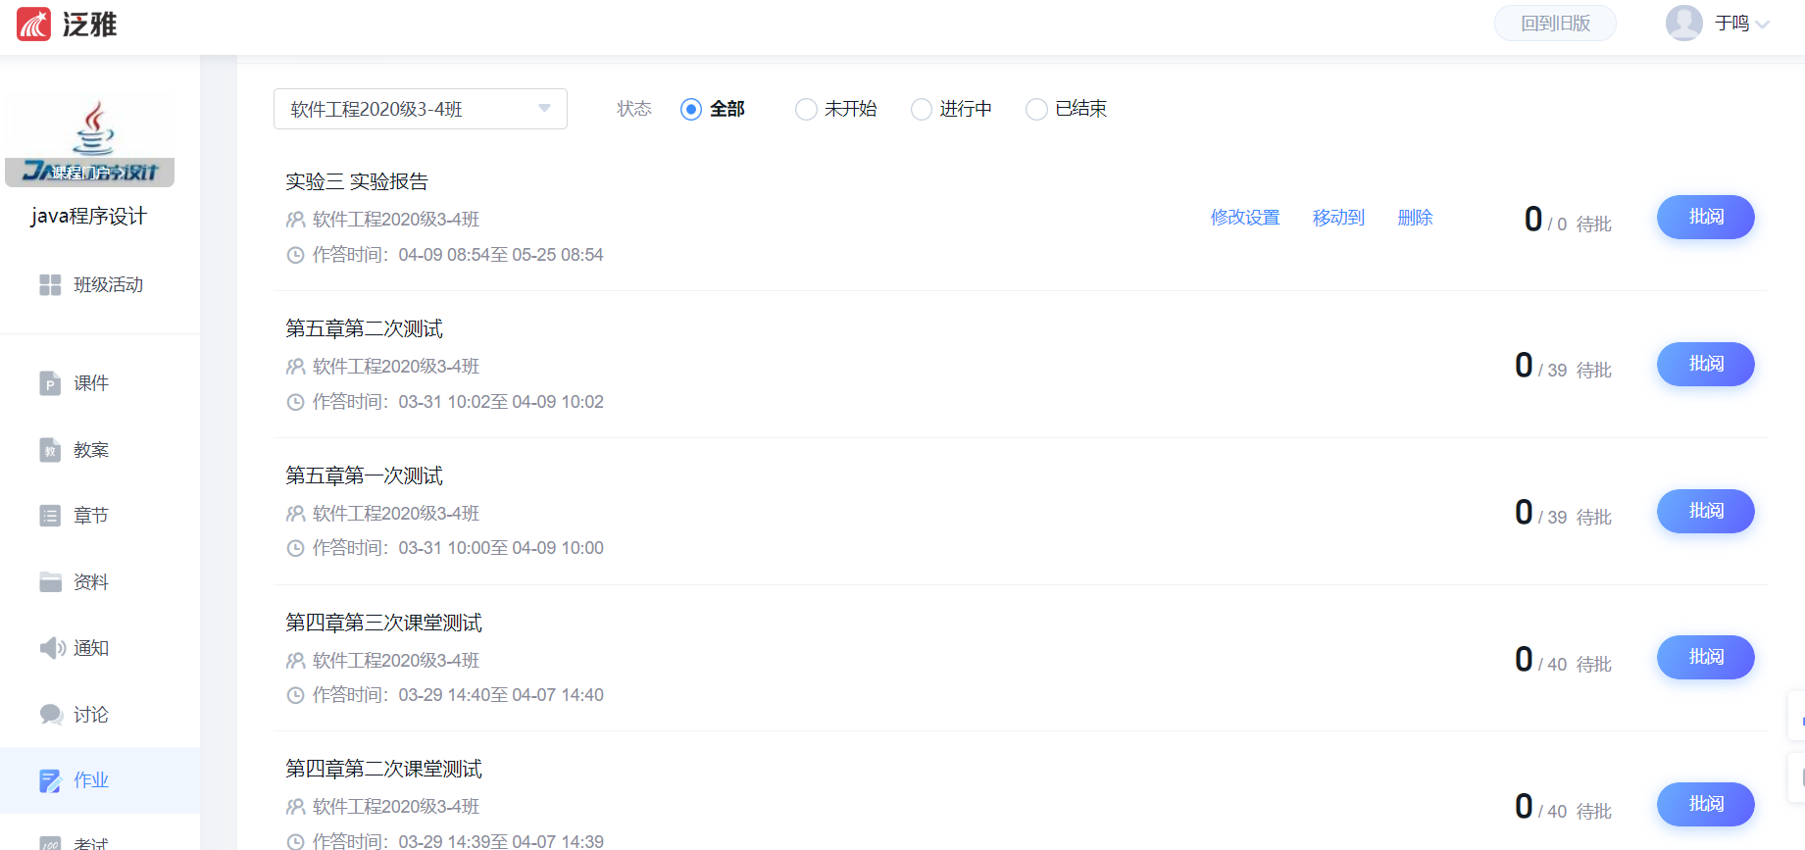This screenshot has height=850, width=1805.
Task: Open the 通知 speaker icon
Action: pyautogui.click(x=51, y=648)
